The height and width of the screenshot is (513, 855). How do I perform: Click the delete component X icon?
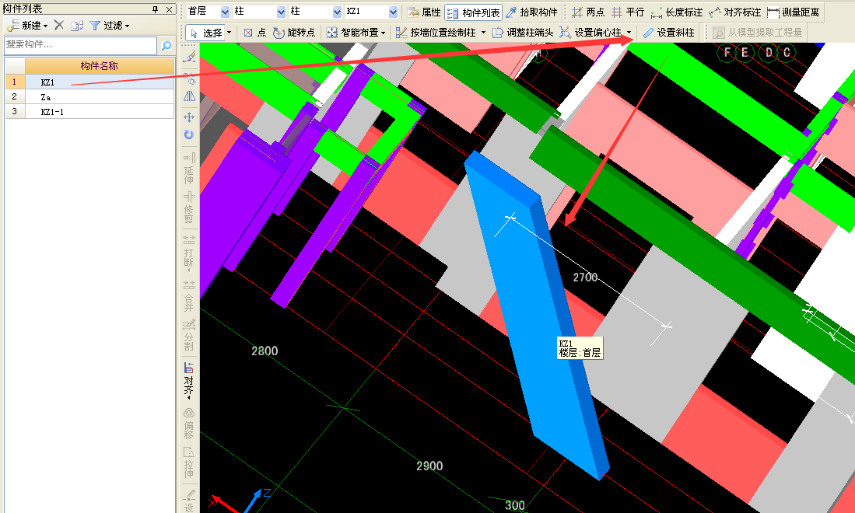(59, 25)
